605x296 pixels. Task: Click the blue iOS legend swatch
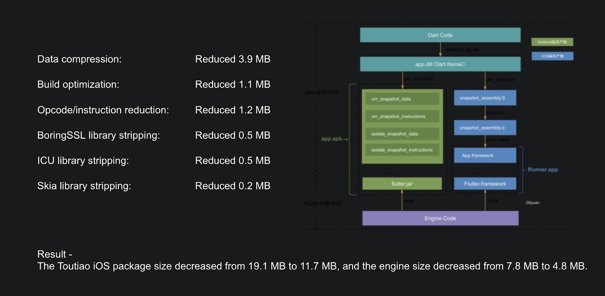[552, 56]
